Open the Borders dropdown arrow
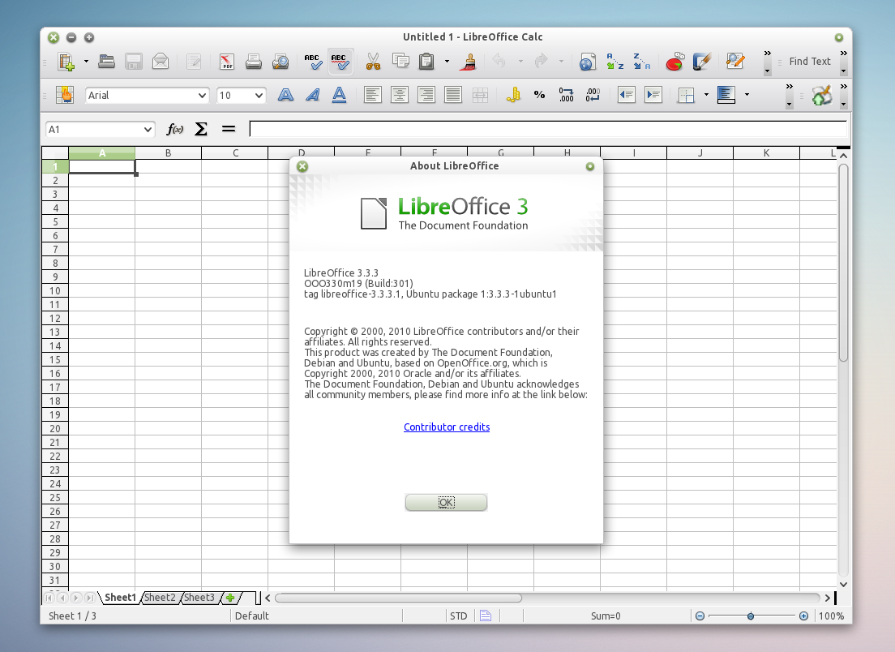 point(706,95)
